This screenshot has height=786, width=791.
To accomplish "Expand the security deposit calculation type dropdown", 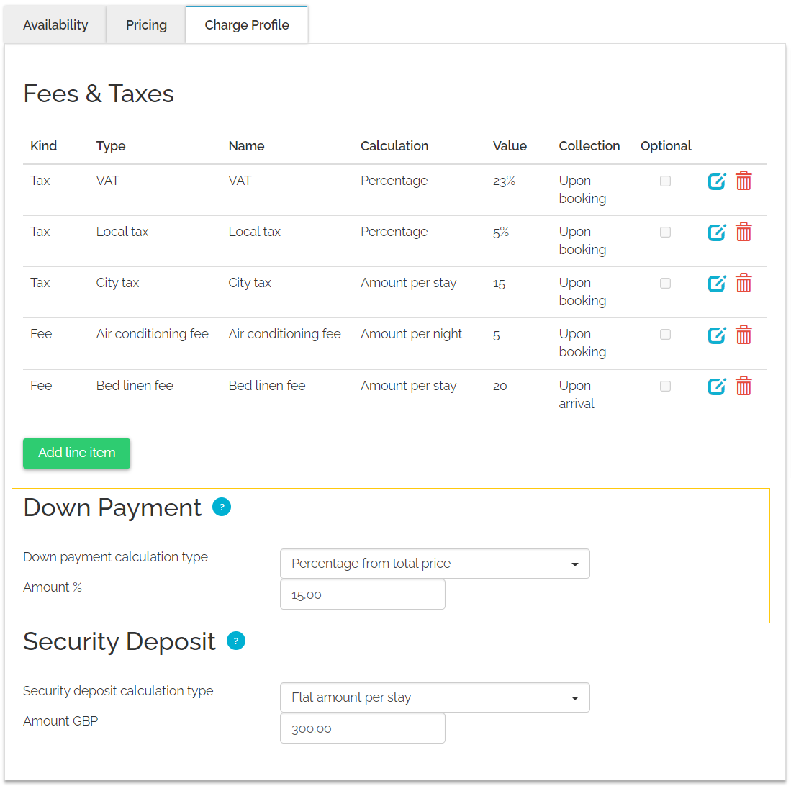I will click(435, 697).
